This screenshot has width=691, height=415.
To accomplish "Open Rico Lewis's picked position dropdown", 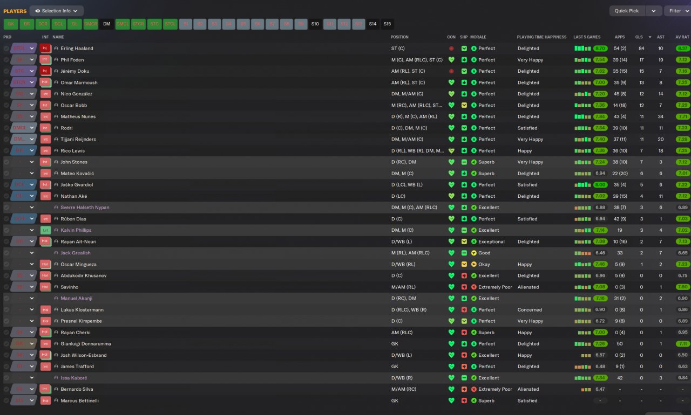I will tap(24, 151).
